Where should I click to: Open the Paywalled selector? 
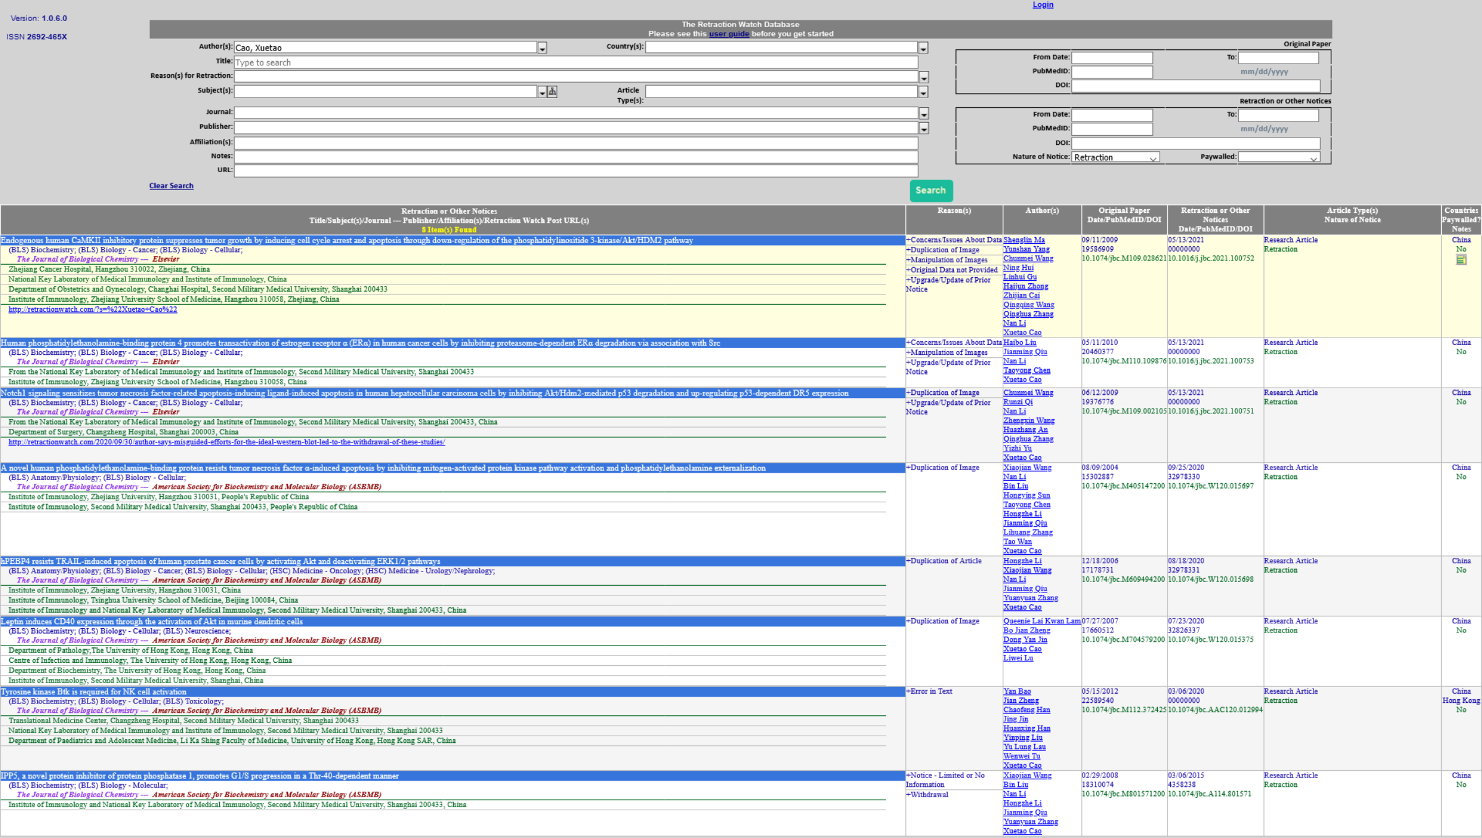coord(1278,157)
